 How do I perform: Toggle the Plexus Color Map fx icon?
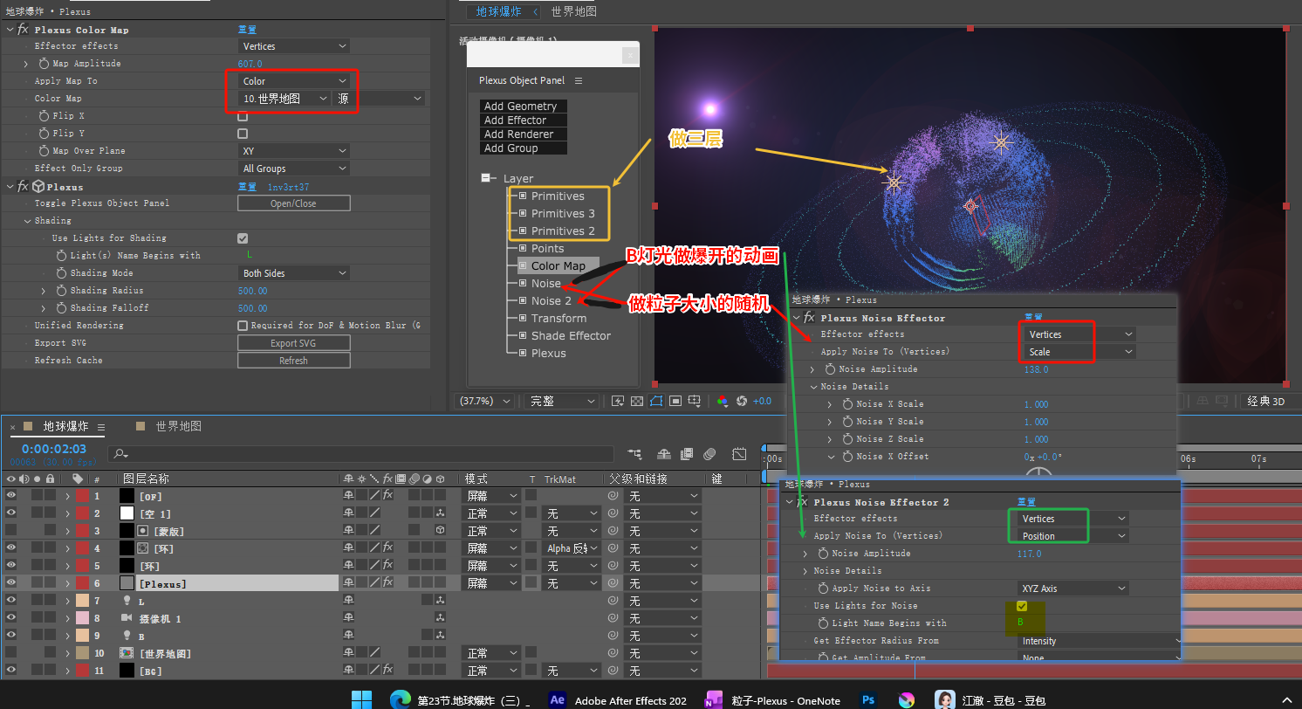[23, 30]
